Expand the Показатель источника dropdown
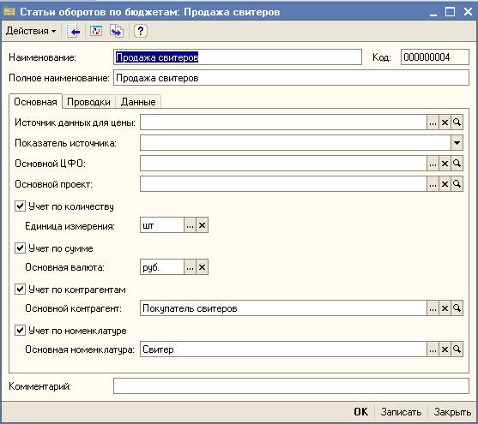This screenshot has width=478, height=424. coord(457,143)
